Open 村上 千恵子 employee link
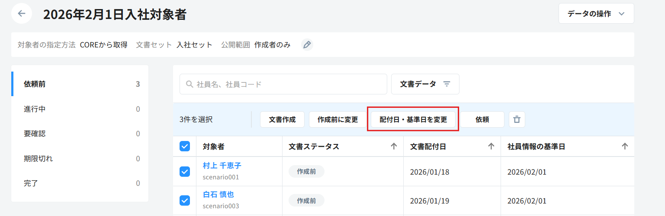The height and width of the screenshot is (216, 665). [x=222, y=166]
